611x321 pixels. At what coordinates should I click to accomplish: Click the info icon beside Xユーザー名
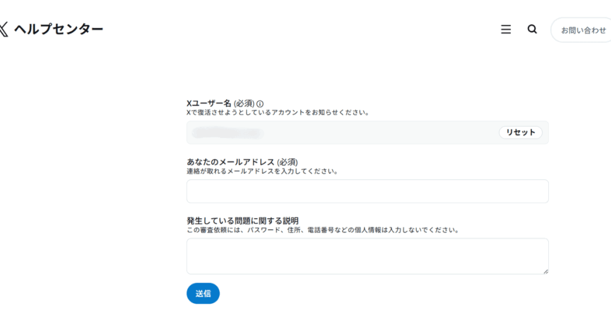click(x=260, y=104)
